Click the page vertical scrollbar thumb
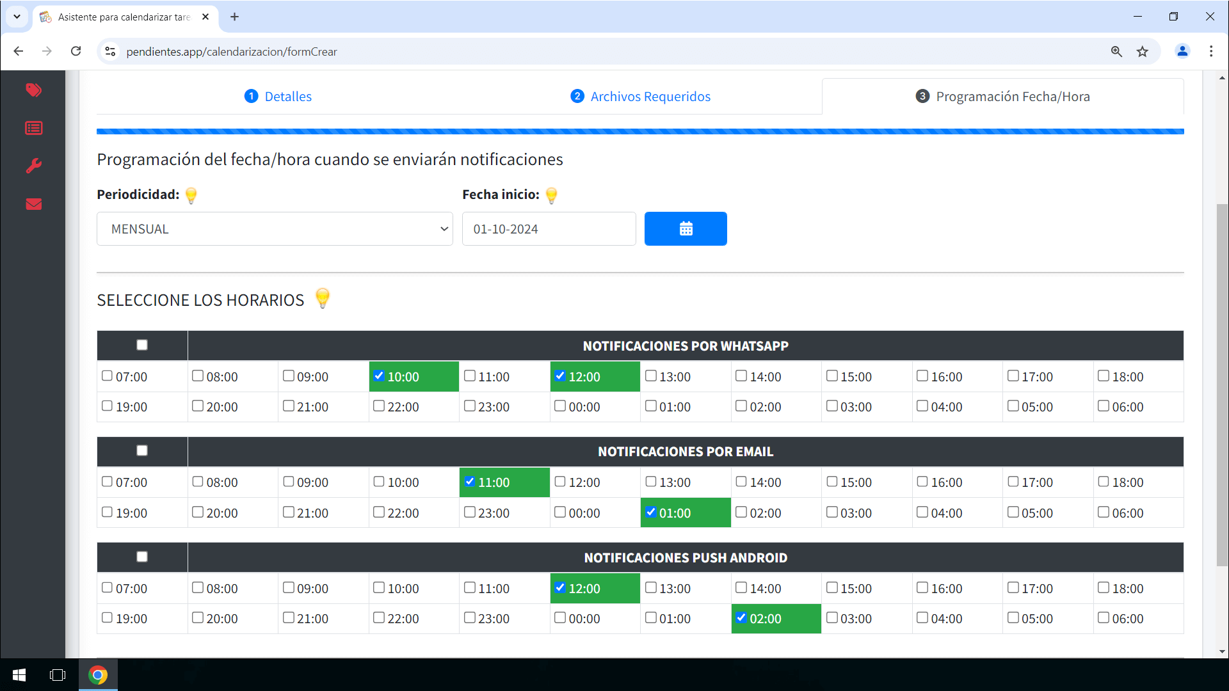Screen dimensions: 1229x691 pyautogui.click(x=1222, y=384)
